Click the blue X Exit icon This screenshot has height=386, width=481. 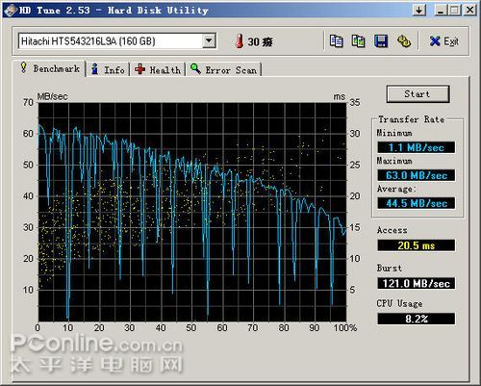click(435, 41)
